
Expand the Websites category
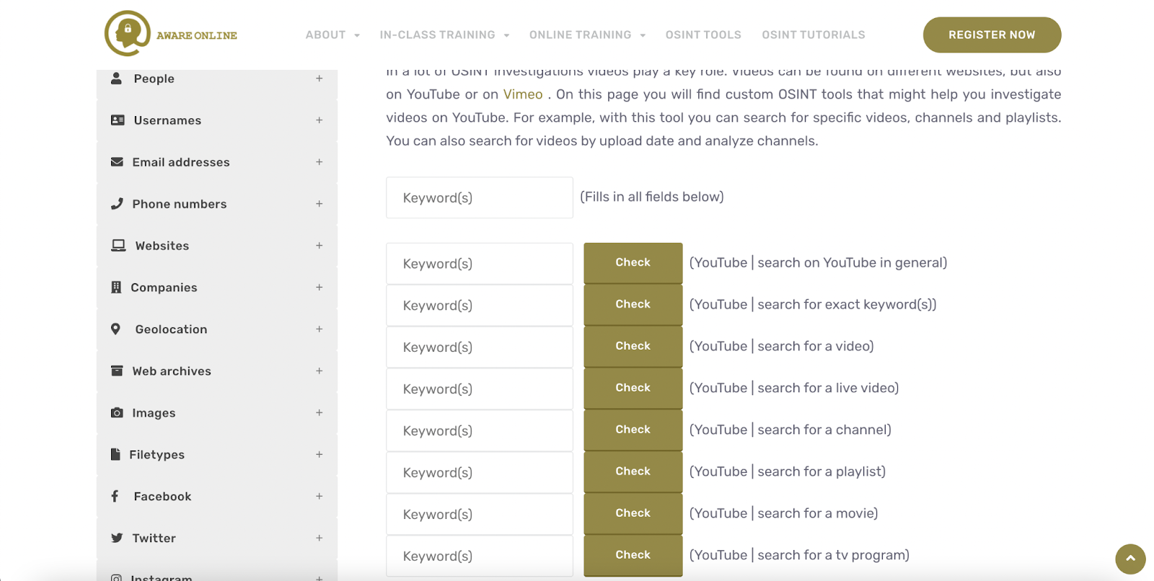pos(319,246)
